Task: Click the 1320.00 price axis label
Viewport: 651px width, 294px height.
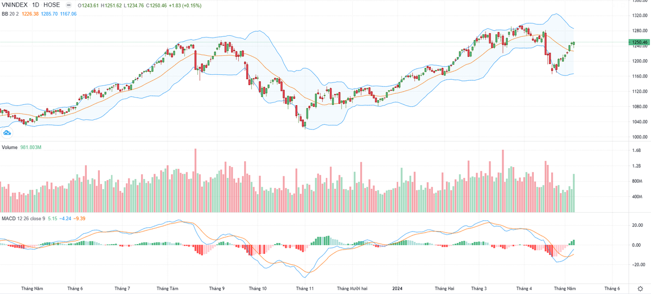Action: [637, 16]
